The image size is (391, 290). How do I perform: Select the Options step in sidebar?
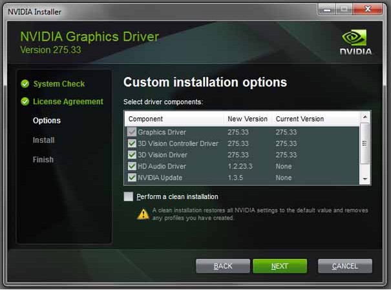[x=47, y=121]
